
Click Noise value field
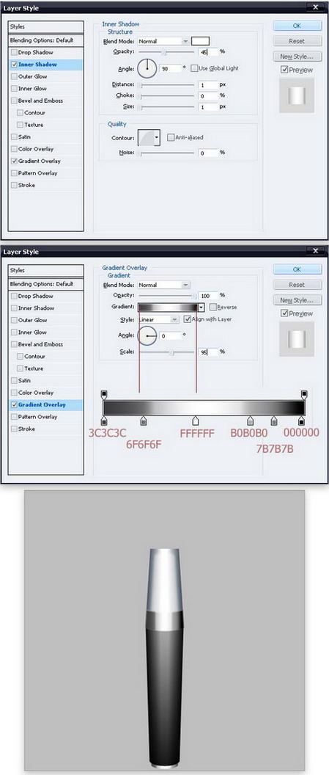click(x=208, y=153)
